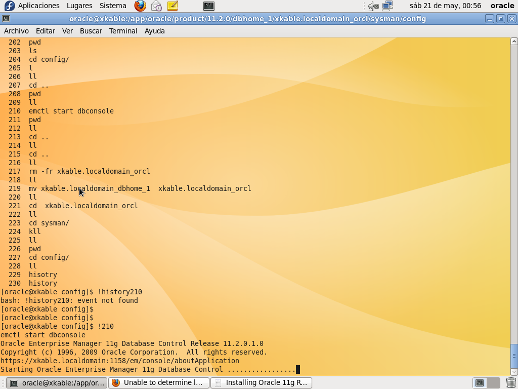Open the Lugares menu
Image resolution: width=518 pixels, height=389 pixels.
click(79, 6)
